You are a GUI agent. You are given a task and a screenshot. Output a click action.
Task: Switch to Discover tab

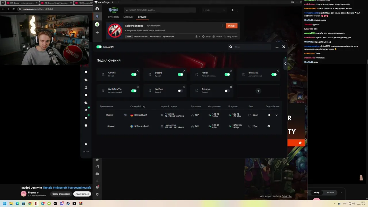point(128,17)
